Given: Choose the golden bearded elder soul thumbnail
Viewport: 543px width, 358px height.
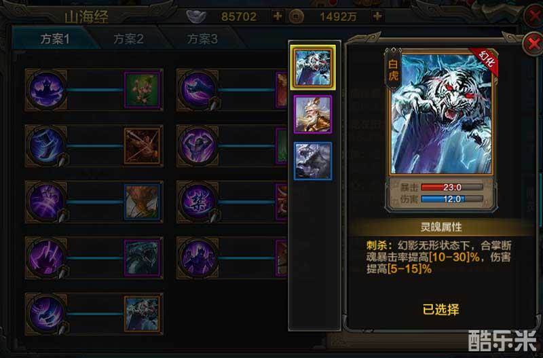Looking at the screenshot, I should (313, 114).
